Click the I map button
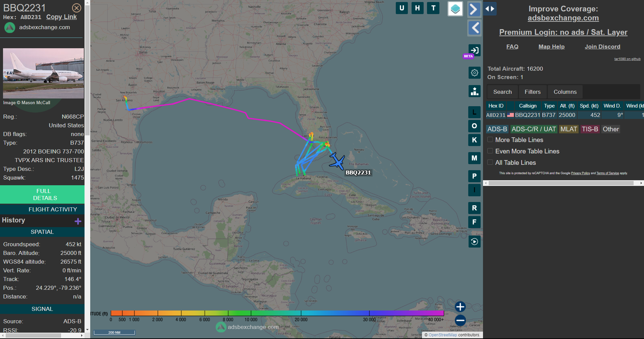 click(474, 190)
